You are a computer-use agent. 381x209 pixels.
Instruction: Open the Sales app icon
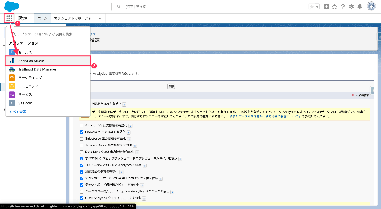point(12,52)
